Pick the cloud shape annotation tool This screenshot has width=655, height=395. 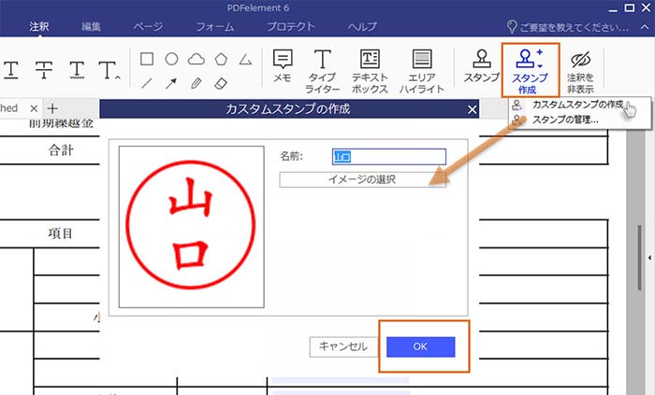coord(196,59)
